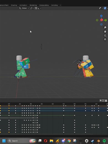Switch to the Shading workspace tab

pyautogui.click(x=14, y=5)
